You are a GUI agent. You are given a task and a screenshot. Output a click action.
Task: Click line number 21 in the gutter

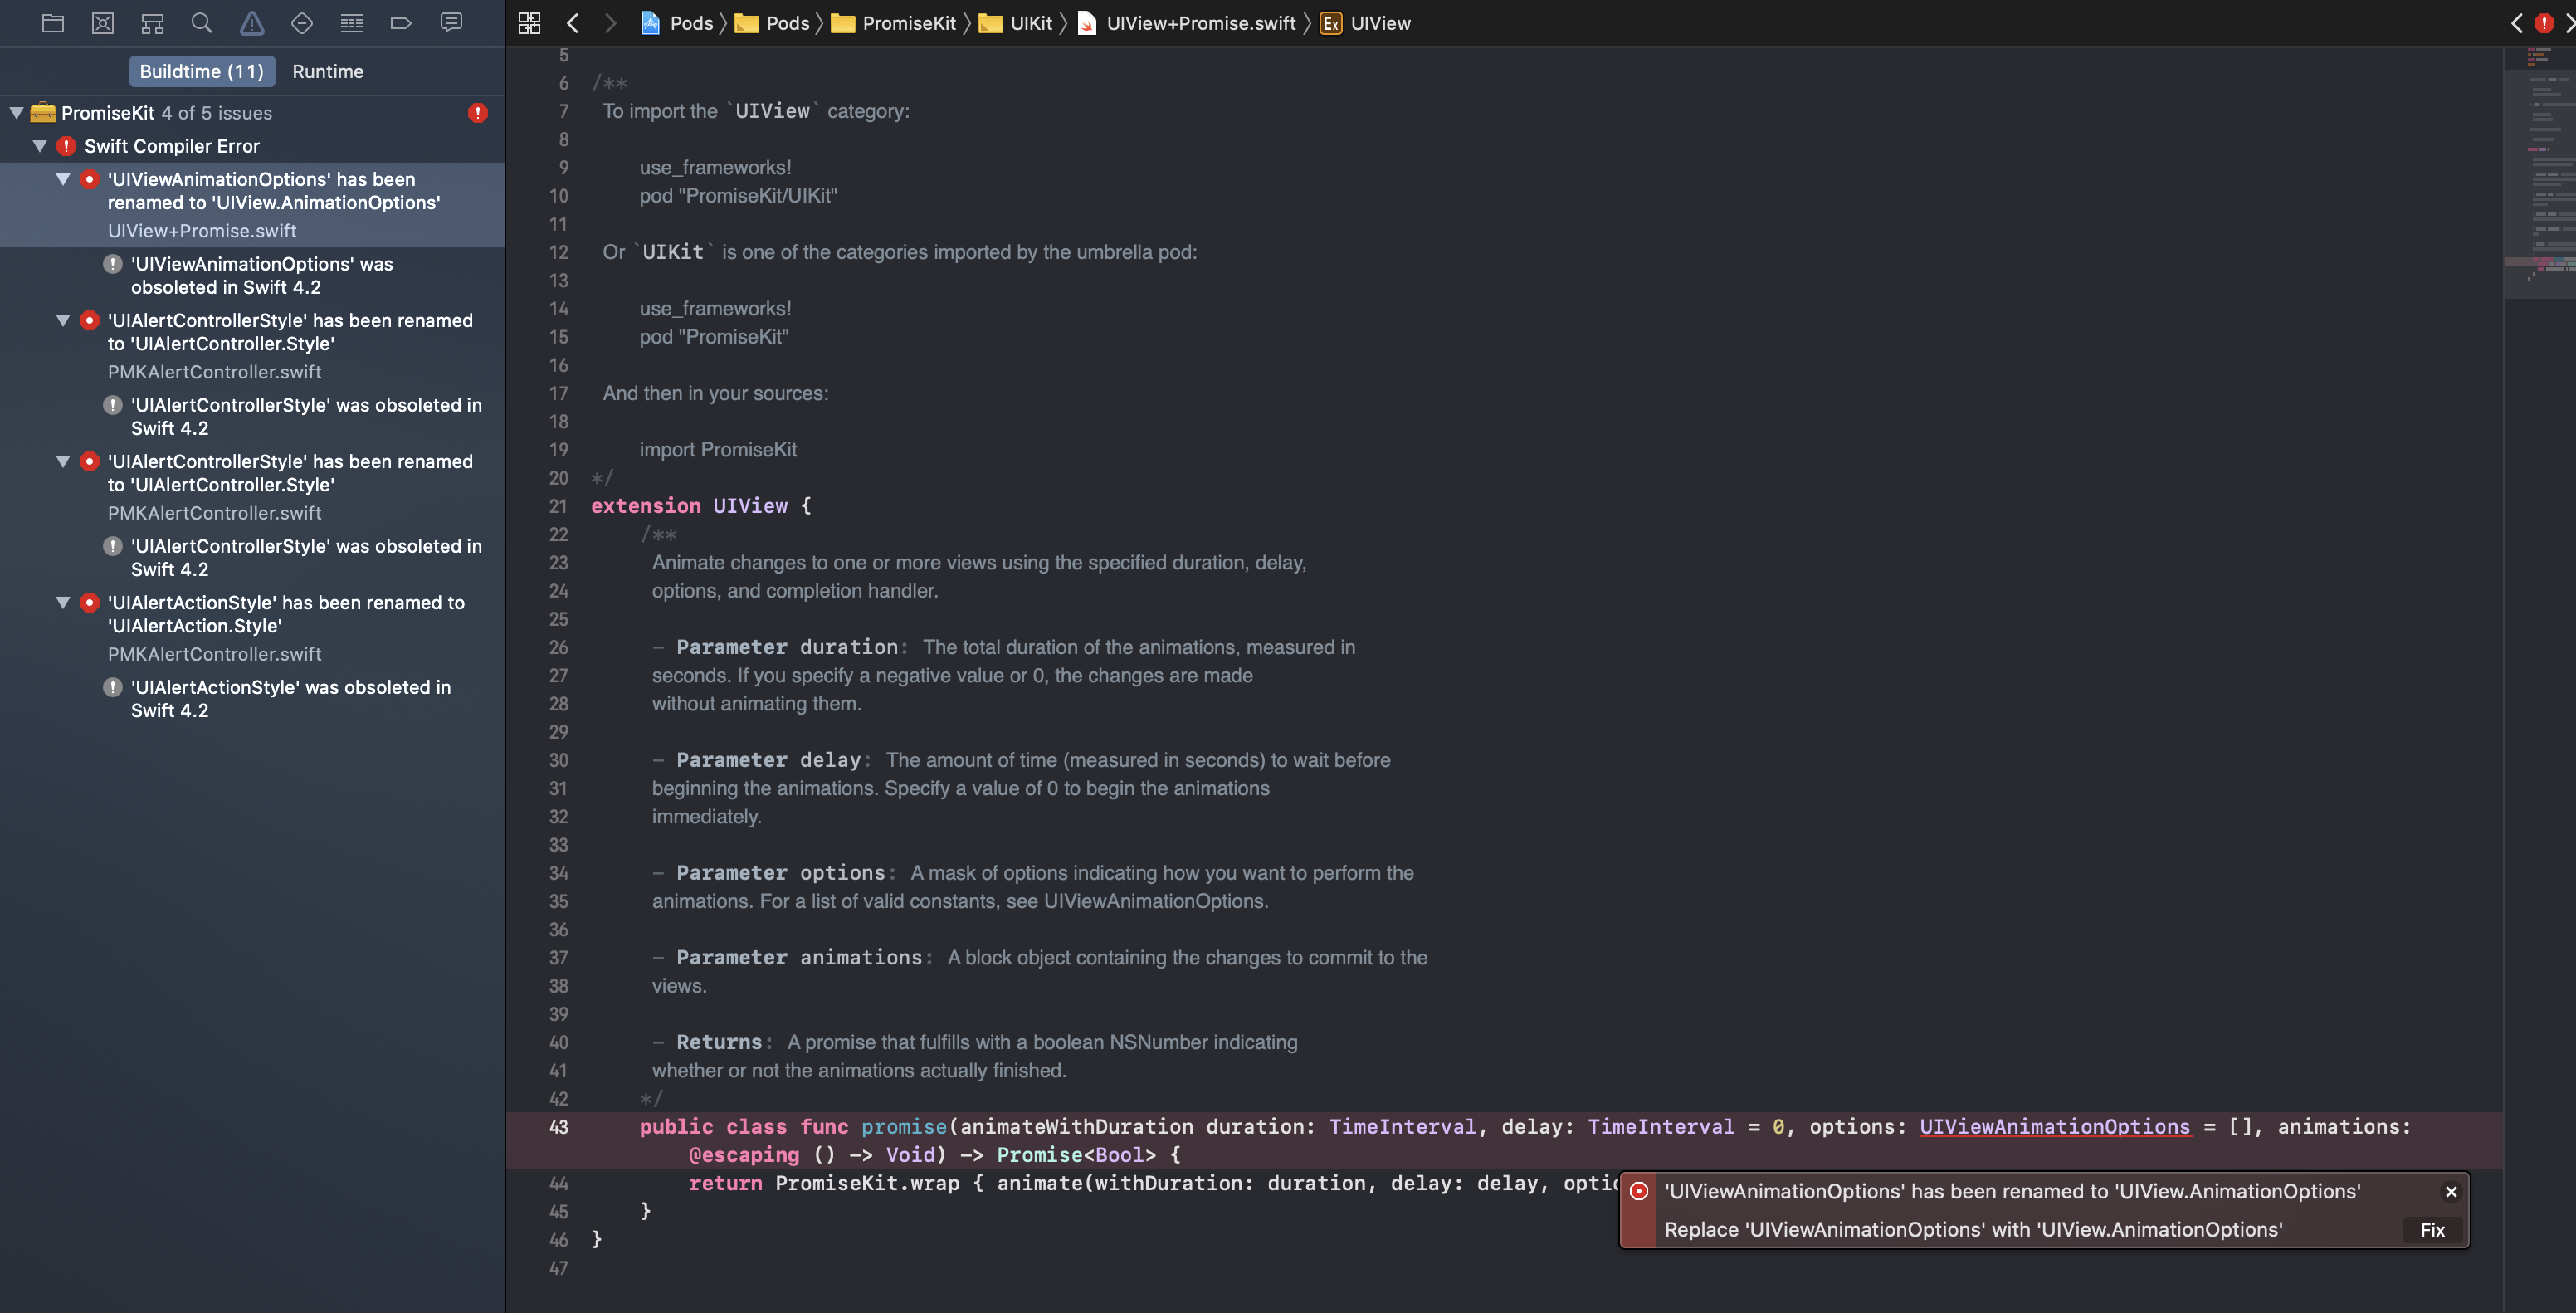[558, 506]
